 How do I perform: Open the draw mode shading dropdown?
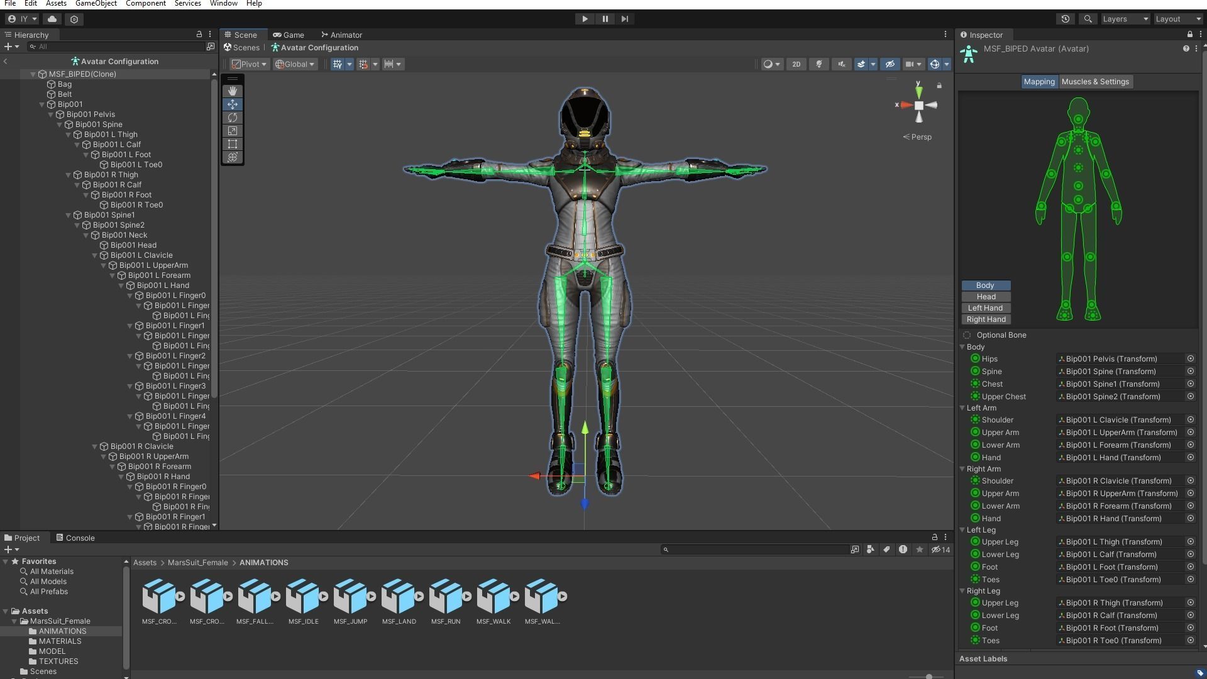click(772, 64)
